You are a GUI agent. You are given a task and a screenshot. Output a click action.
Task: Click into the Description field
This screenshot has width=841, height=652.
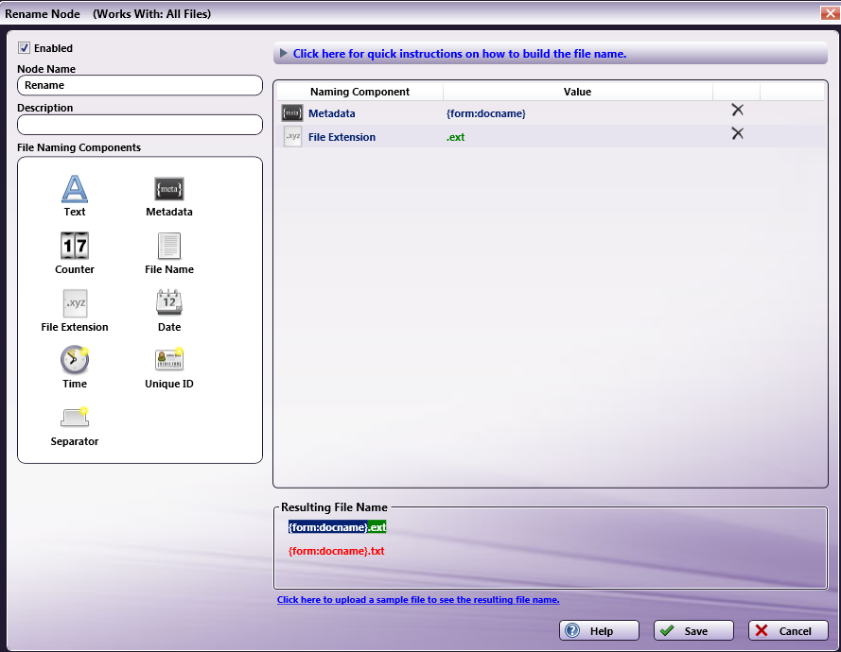pyautogui.click(x=140, y=125)
